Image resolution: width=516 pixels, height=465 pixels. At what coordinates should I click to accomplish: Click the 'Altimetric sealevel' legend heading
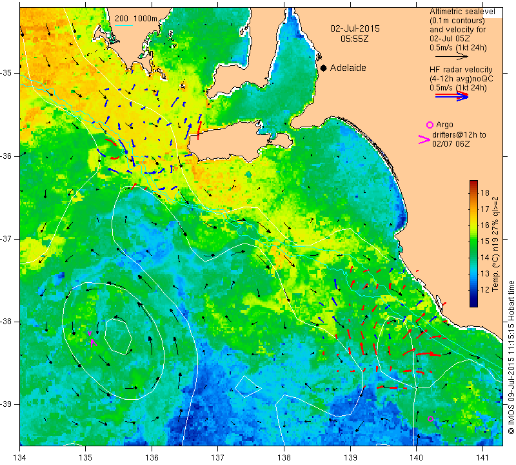pyautogui.click(x=462, y=12)
